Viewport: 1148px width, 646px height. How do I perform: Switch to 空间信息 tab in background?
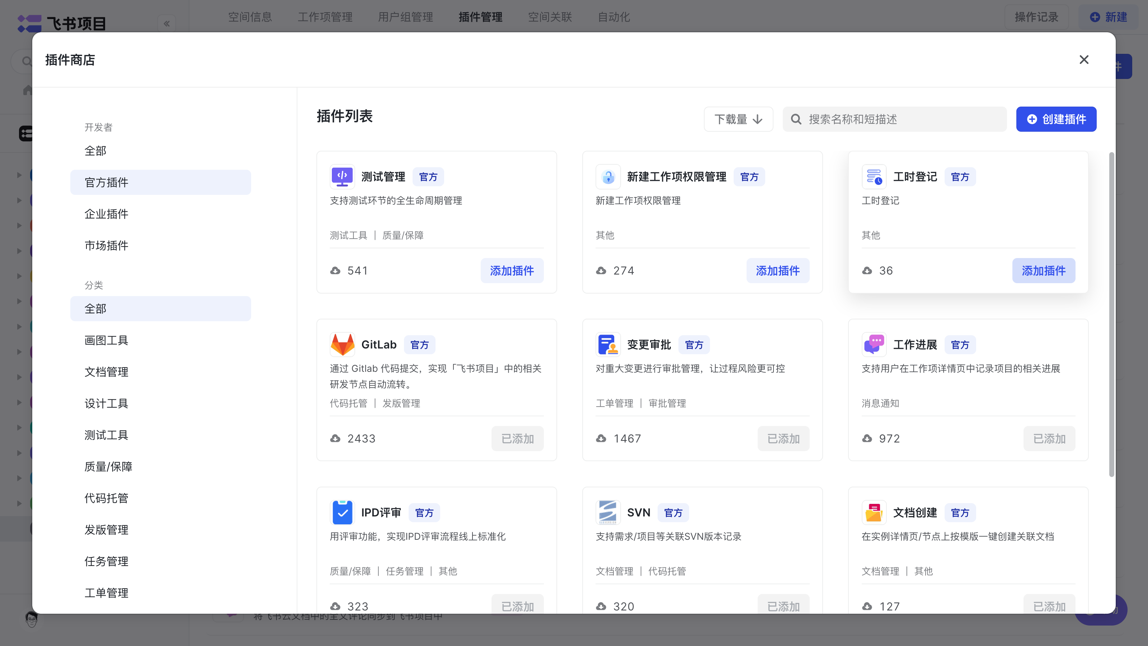click(x=250, y=17)
